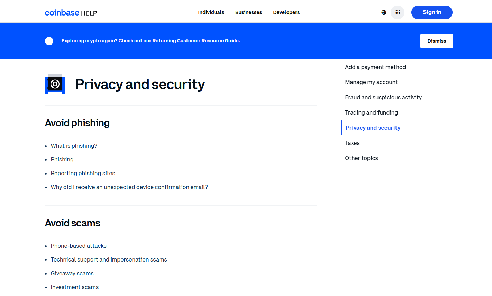Open Technical support and impersonation scams
This screenshot has height=296, width=492.
[109, 259]
